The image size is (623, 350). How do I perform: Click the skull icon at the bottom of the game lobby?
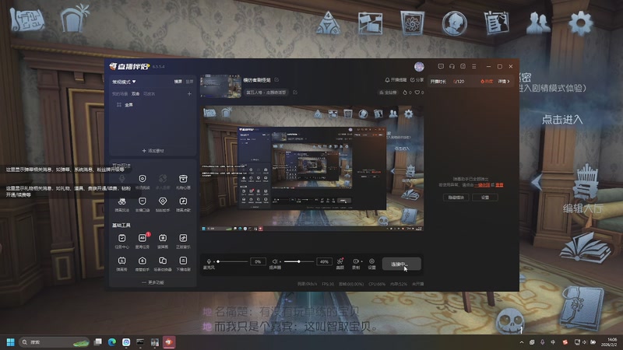510,320
